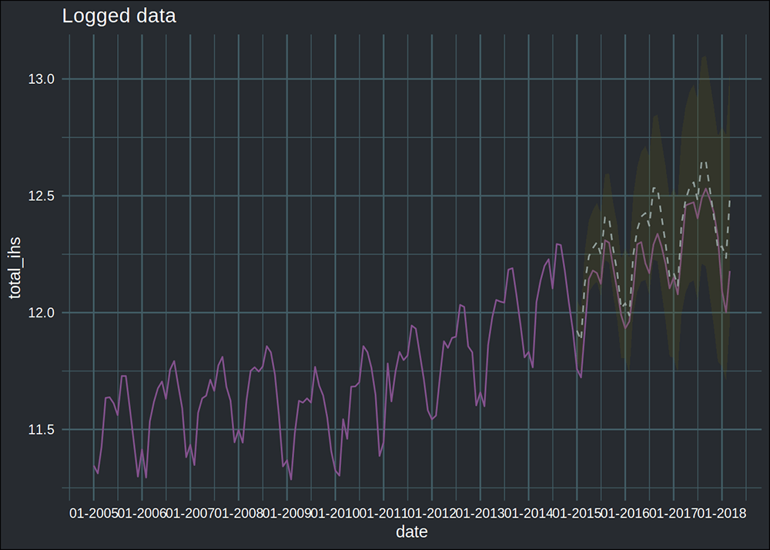Click the 01-2017 x-axis tick label
Viewport: 770px width, 550px height.
coord(674,514)
